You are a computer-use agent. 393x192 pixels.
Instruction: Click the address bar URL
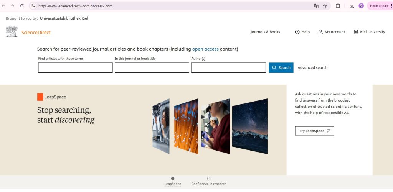pyautogui.click(x=75, y=6)
